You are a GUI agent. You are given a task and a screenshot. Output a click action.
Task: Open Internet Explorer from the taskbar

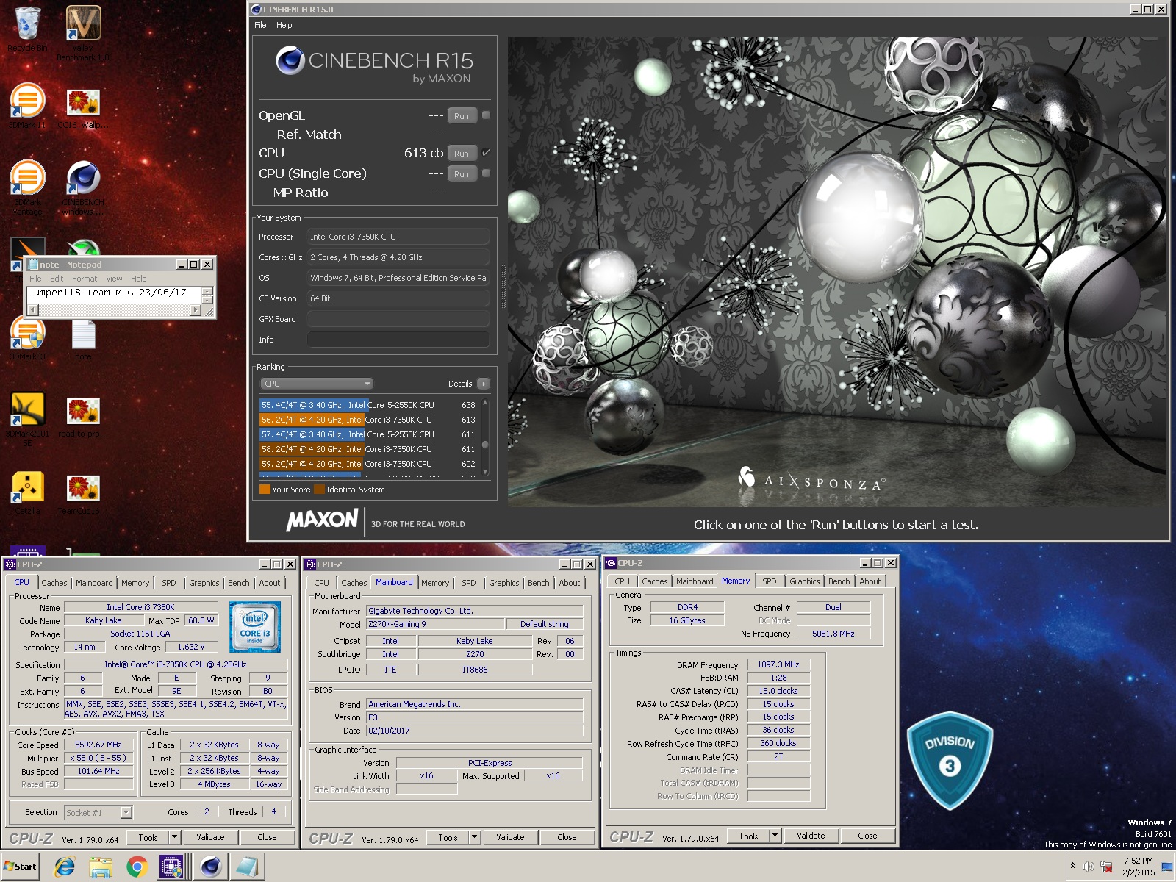click(x=65, y=867)
